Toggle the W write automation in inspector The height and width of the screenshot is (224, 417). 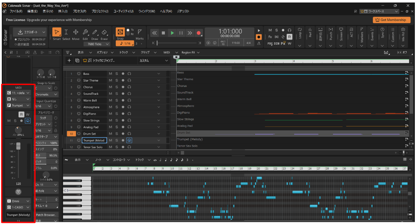28,115
